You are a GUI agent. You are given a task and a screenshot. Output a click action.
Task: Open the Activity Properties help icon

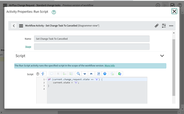[x=54, y=12]
